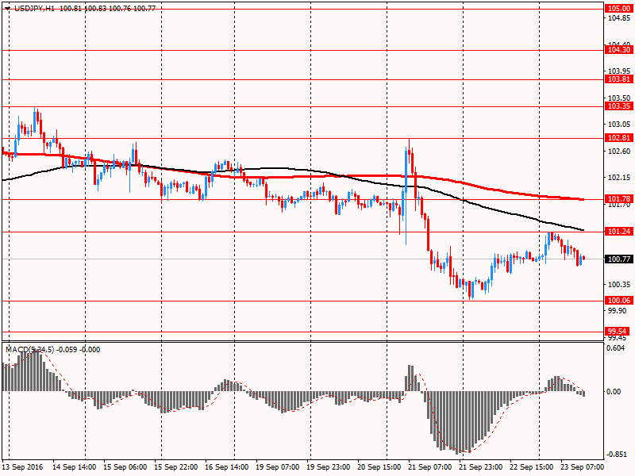Screen dimensions: 635x476
Task: Select the MACD zero level label 0.00
Action: pos(614,392)
